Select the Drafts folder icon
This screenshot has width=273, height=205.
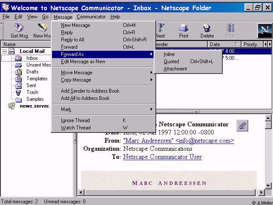coord(18,72)
